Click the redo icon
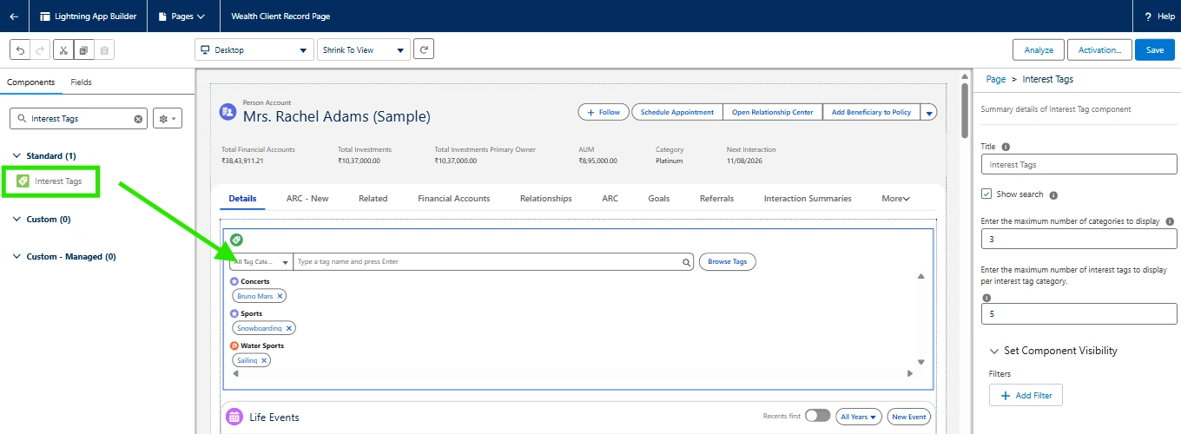This screenshot has width=1181, height=434. point(41,50)
